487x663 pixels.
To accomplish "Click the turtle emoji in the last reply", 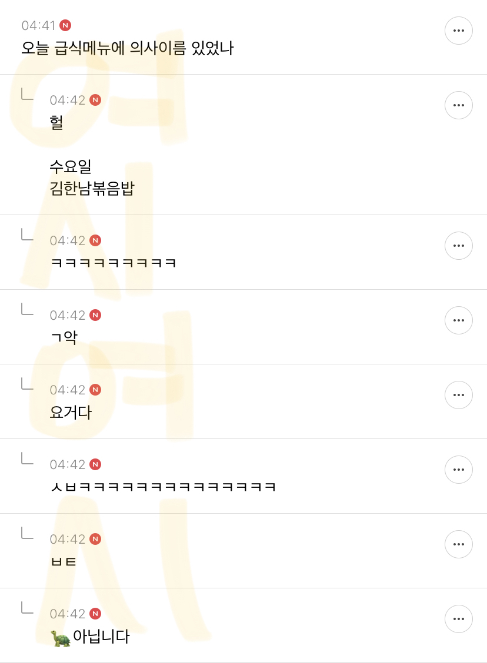I will point(61,638).
